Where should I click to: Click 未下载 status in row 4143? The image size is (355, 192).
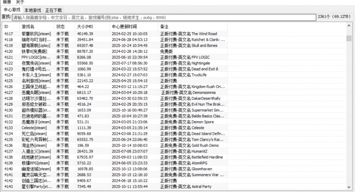pyautogui.click(x=62, y=186)
